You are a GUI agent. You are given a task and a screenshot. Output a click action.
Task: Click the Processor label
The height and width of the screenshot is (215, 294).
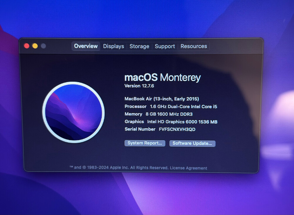coord(135,106)
